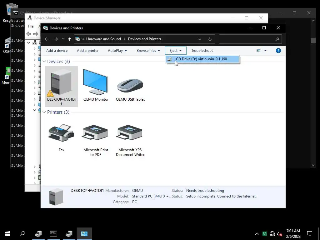
Task: Open the recent locations dropdown arrow
Action: [63, 39]
